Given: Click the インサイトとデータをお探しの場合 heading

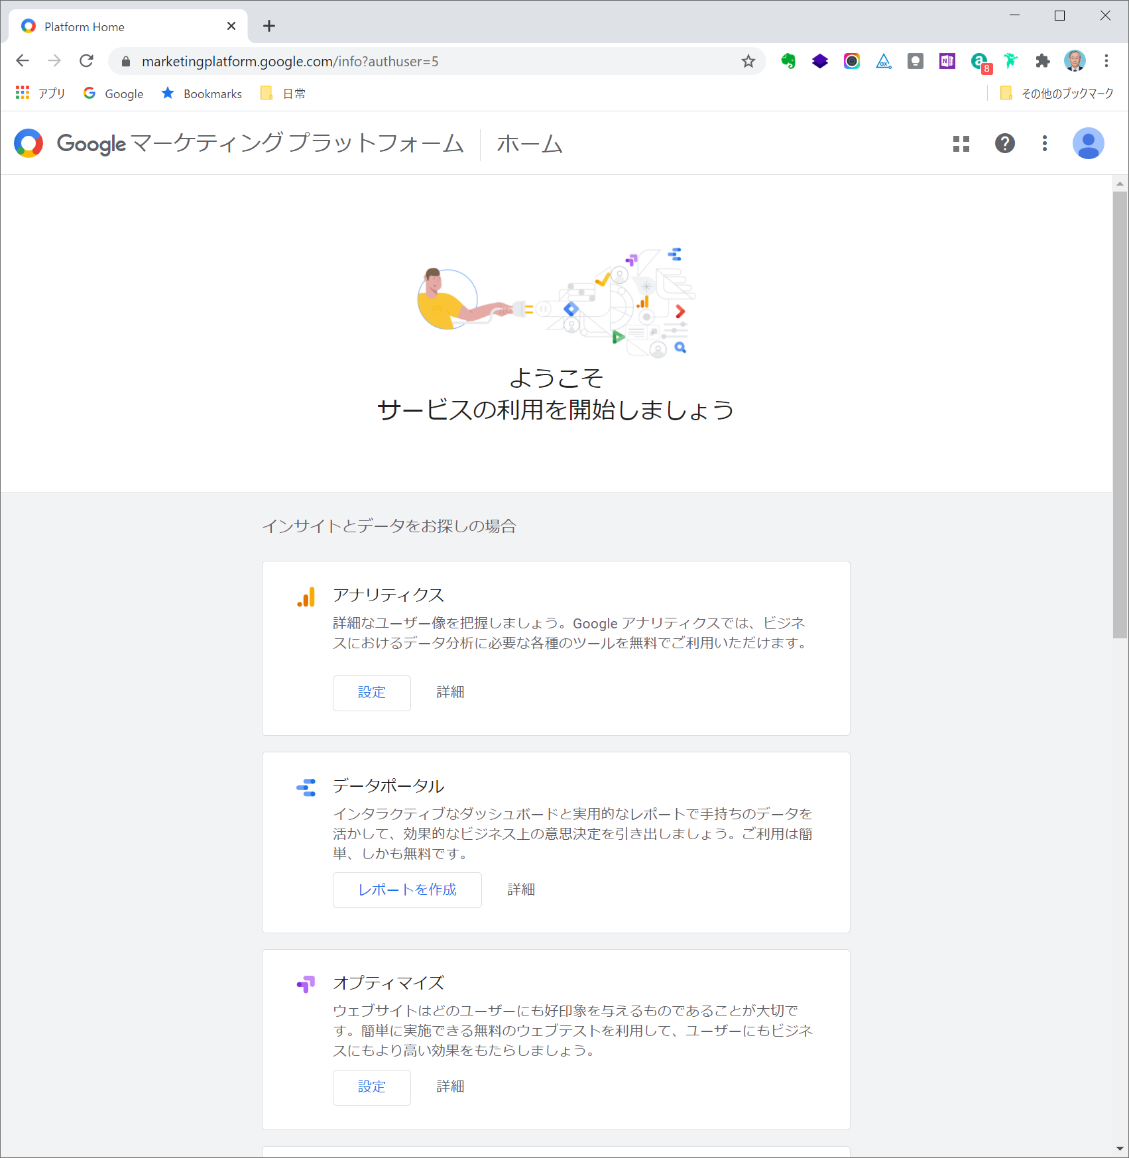Looking at the screenshot, I should tap(389, 526).
